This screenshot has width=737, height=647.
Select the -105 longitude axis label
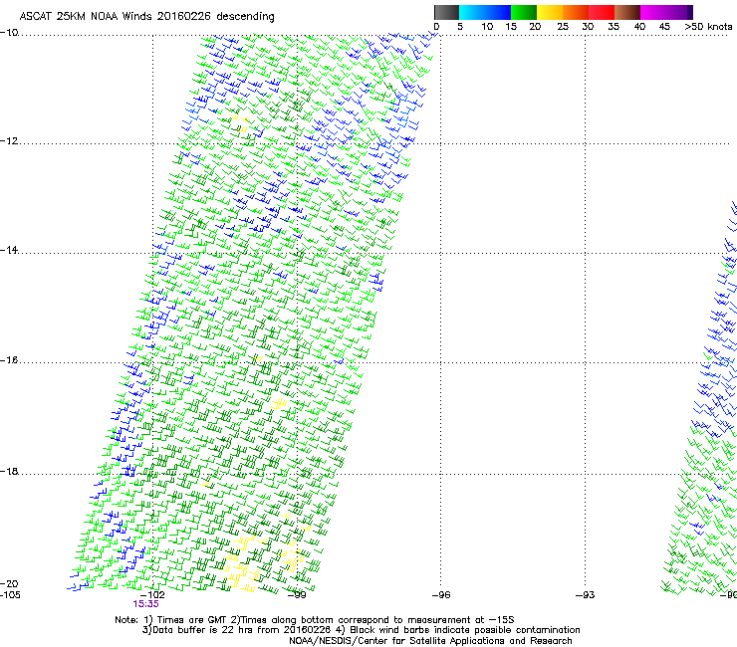10,595
